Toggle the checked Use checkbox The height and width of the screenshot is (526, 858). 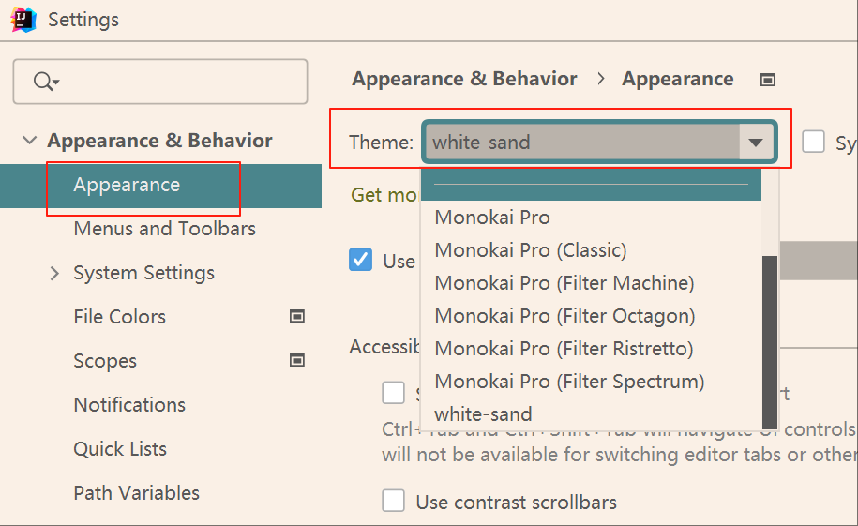(x=360, y=260)
